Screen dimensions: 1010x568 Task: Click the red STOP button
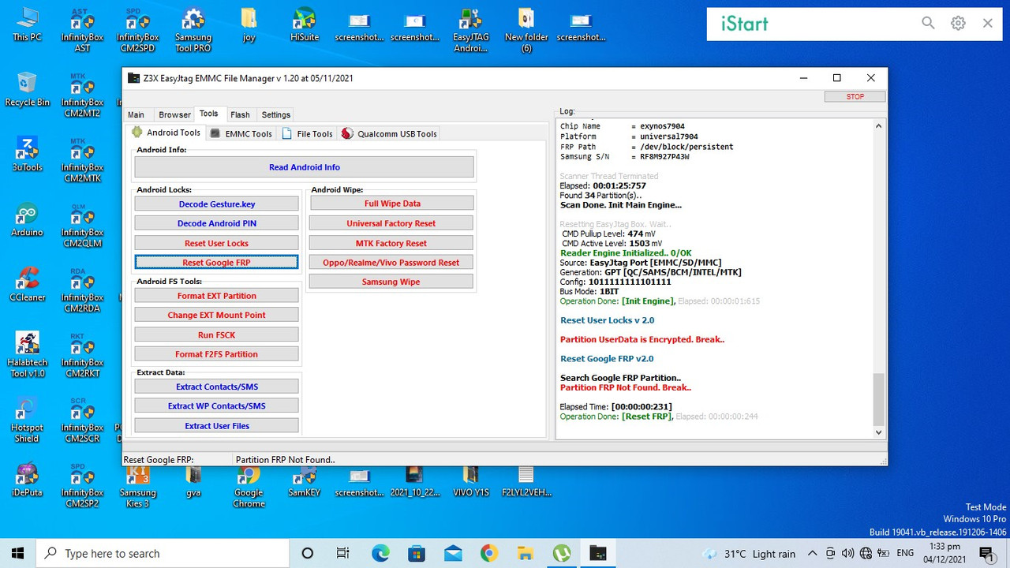pyautogui.click(x=855, y=96)
